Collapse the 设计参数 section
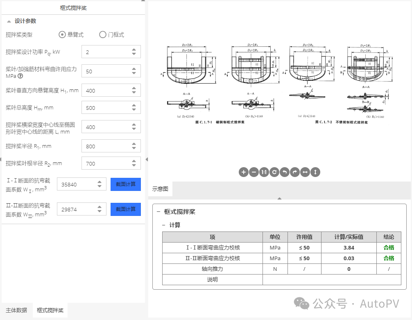The height and width of the screenshot is (320, 412). [x=8, y=21]
